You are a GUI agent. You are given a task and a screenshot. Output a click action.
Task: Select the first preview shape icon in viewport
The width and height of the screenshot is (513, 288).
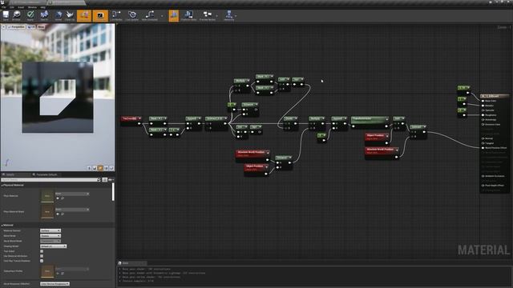click(x=89, y=168)
